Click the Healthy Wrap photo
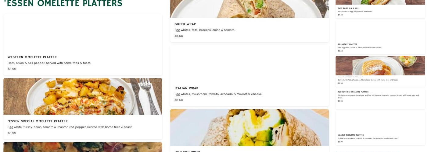 pos(249,128)
